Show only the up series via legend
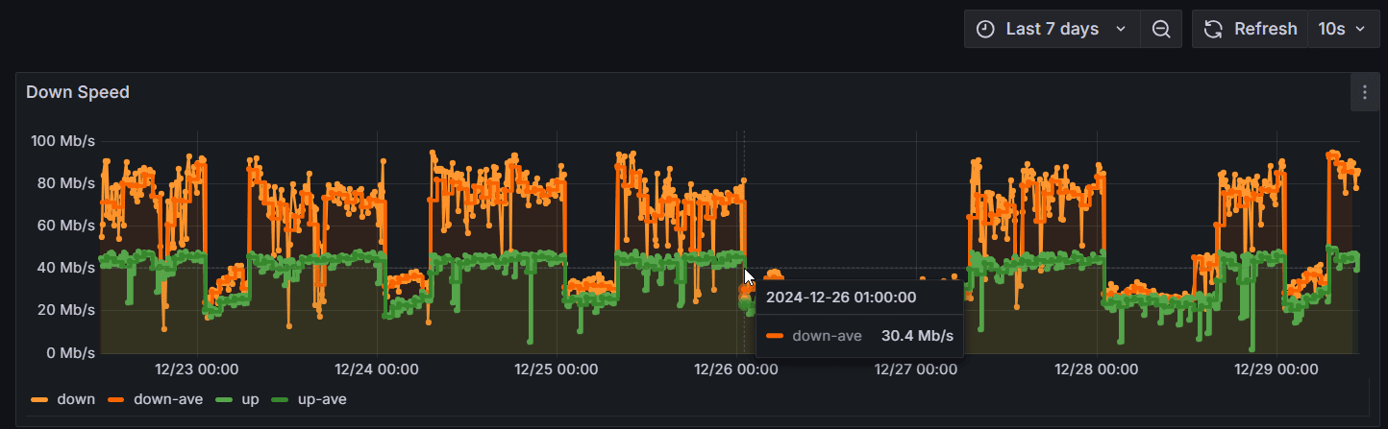 coord(249,399)
